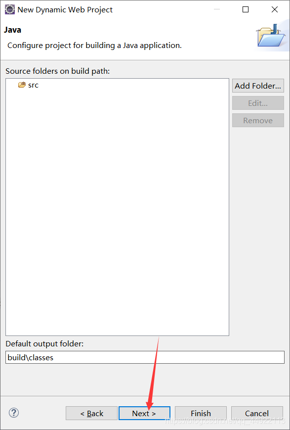Click the grayed-out Remove button
This screenshot has width=290, height=430.
(x=258, y=120)
